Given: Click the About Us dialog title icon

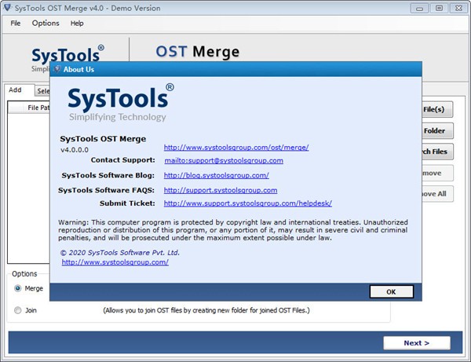Looking at the screenshot, I should point(57,69).
